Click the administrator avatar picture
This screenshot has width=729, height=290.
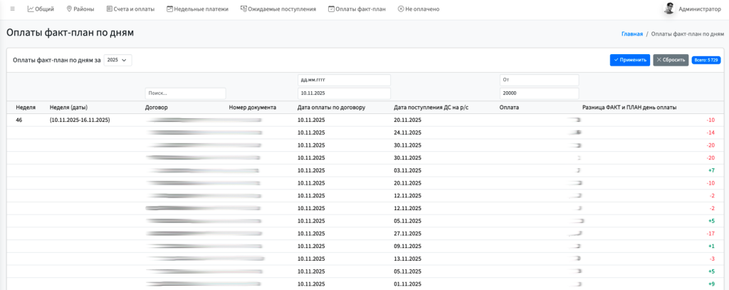tap(668, 9)
